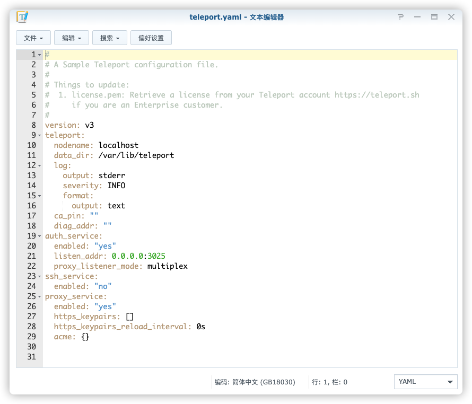Open the YAML language dropdown
Viewport: 472px width, 404px height.
point(426,382)
